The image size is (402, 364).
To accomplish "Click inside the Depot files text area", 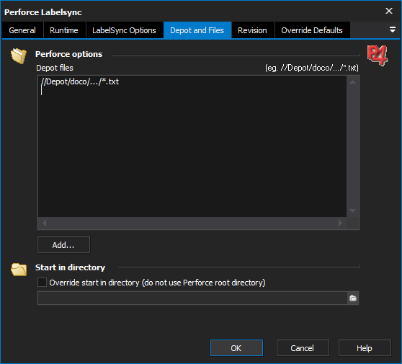I will tap(192, 146).
